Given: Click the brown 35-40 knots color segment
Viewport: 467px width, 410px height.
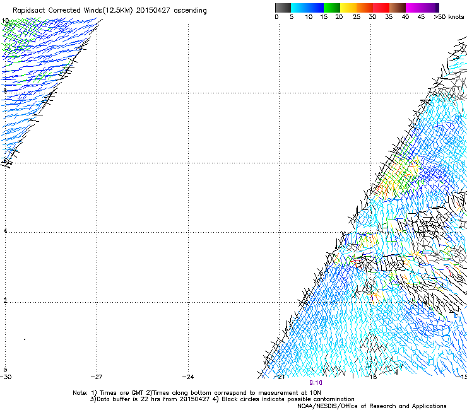Looking at the screenshot, I should pyautogui.click(x=398, y=8).
